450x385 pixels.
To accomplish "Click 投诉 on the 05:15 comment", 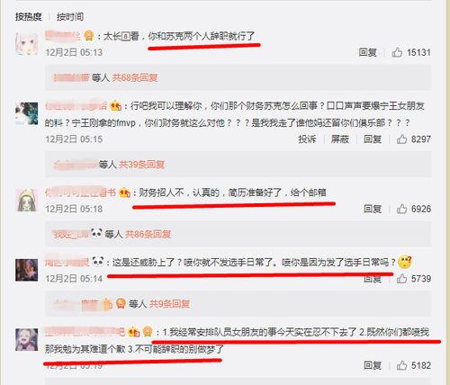I will point(307,139).
